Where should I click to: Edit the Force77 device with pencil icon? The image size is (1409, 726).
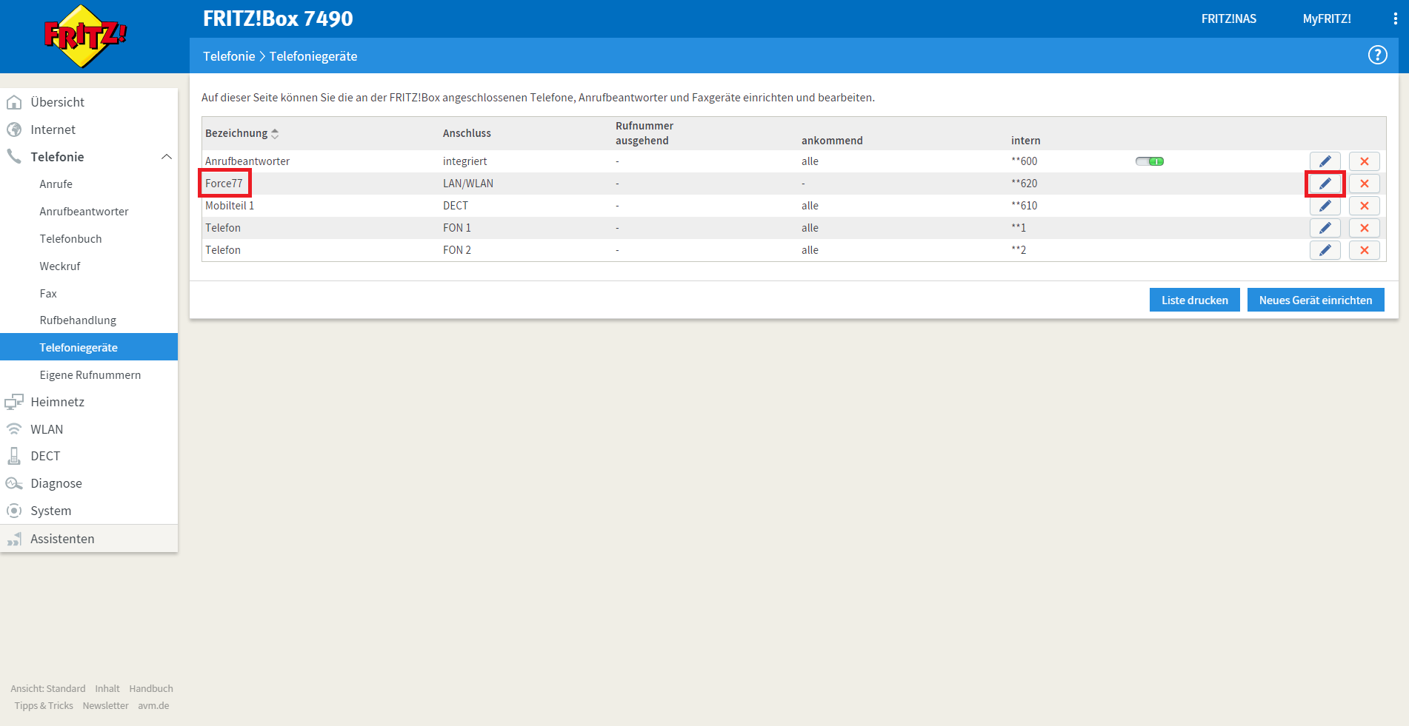(x=1325, y=184)
